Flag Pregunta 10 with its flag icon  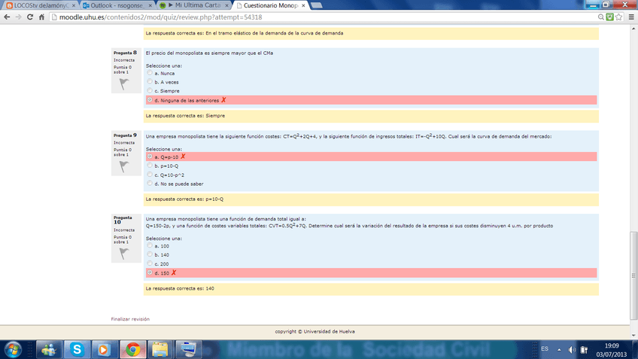click(124, 254)
